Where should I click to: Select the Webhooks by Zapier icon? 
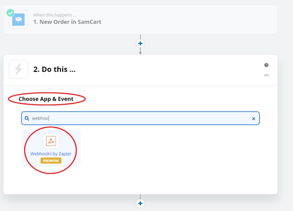coord(51,141)
